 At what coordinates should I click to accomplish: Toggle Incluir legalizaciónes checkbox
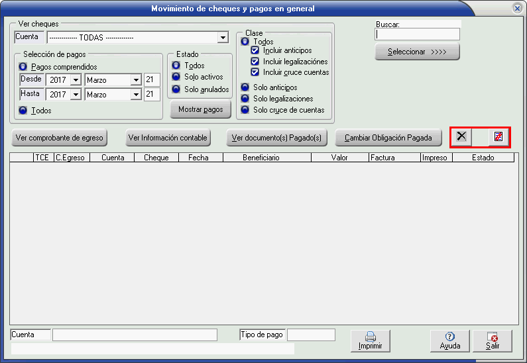pos(255,62)
